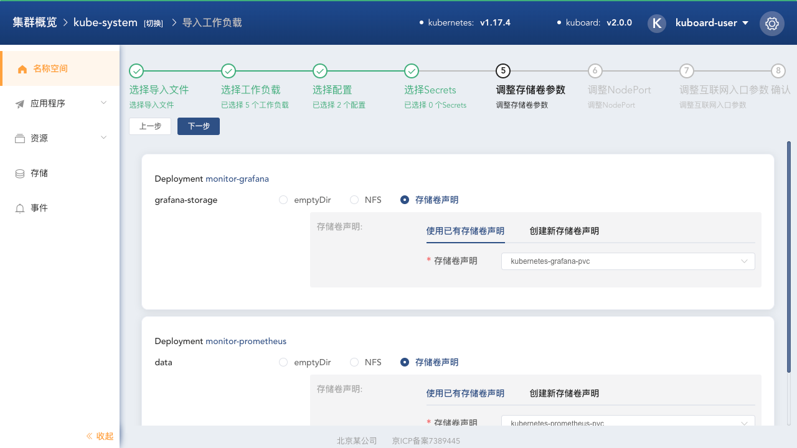Click the step 7 circle 调整互联网入口参数
Image resolution: width=797 pixels, height=448 pixels.
[x=687, y=71]
